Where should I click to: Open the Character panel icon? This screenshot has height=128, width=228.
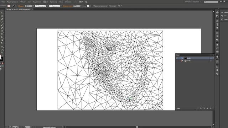pyautogui.click(x=222, y=12)
